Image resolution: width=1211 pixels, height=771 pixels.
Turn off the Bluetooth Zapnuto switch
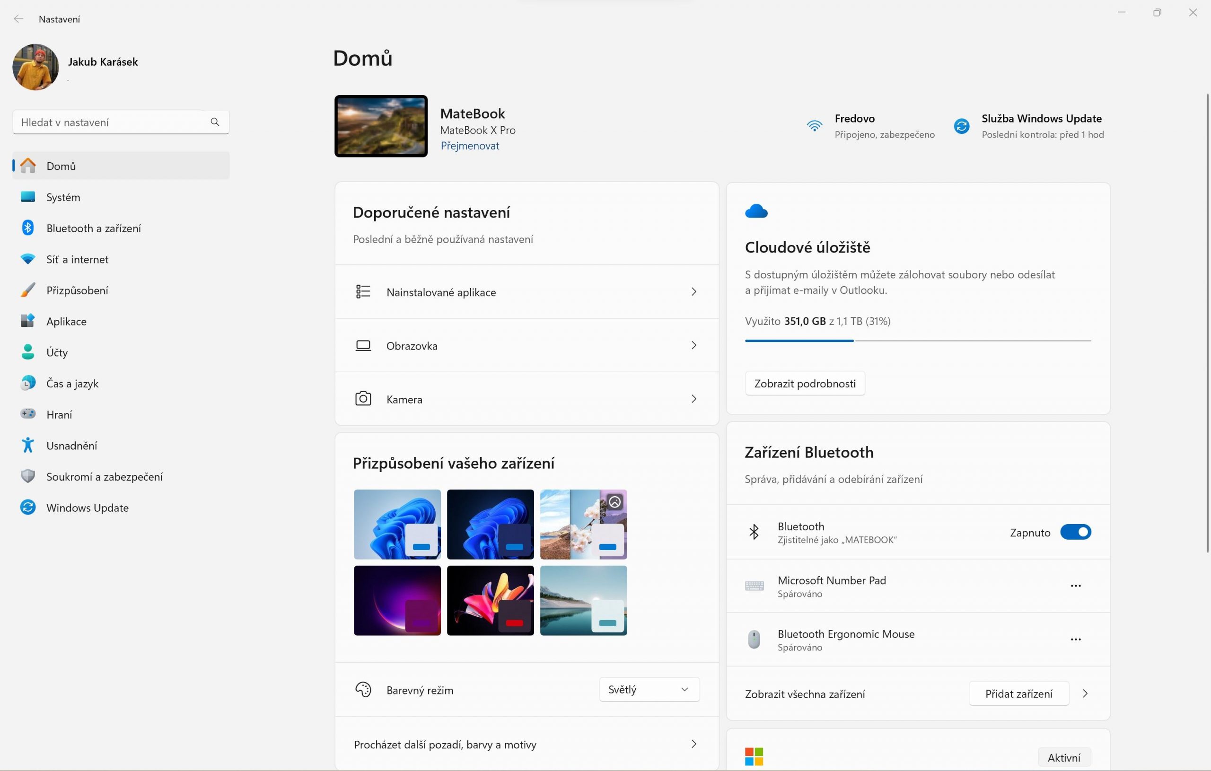(1075, 532)
